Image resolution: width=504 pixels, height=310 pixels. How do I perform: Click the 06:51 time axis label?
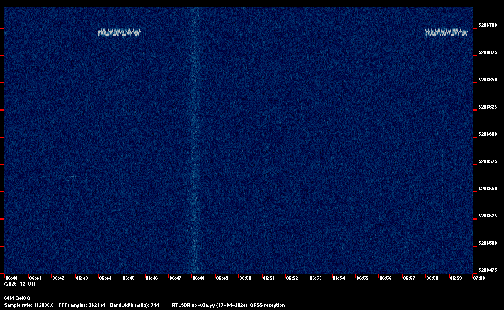[269, 278]
